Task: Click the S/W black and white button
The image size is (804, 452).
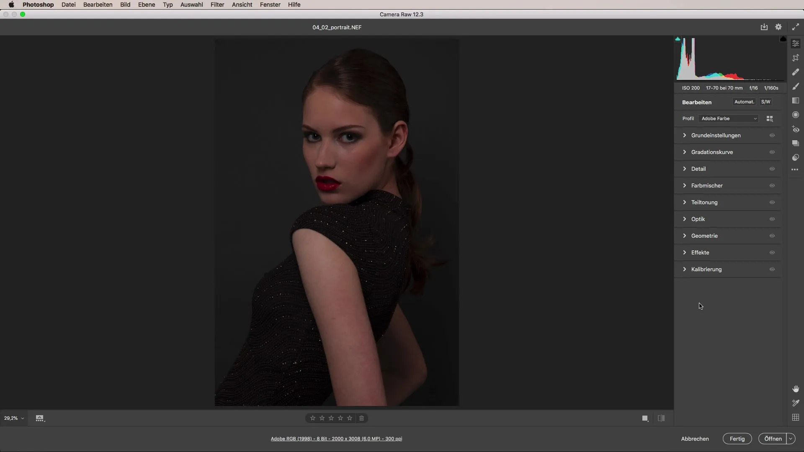Action: [x=766, y=102]
